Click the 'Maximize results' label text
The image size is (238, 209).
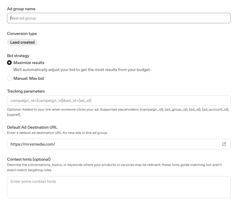29,63
